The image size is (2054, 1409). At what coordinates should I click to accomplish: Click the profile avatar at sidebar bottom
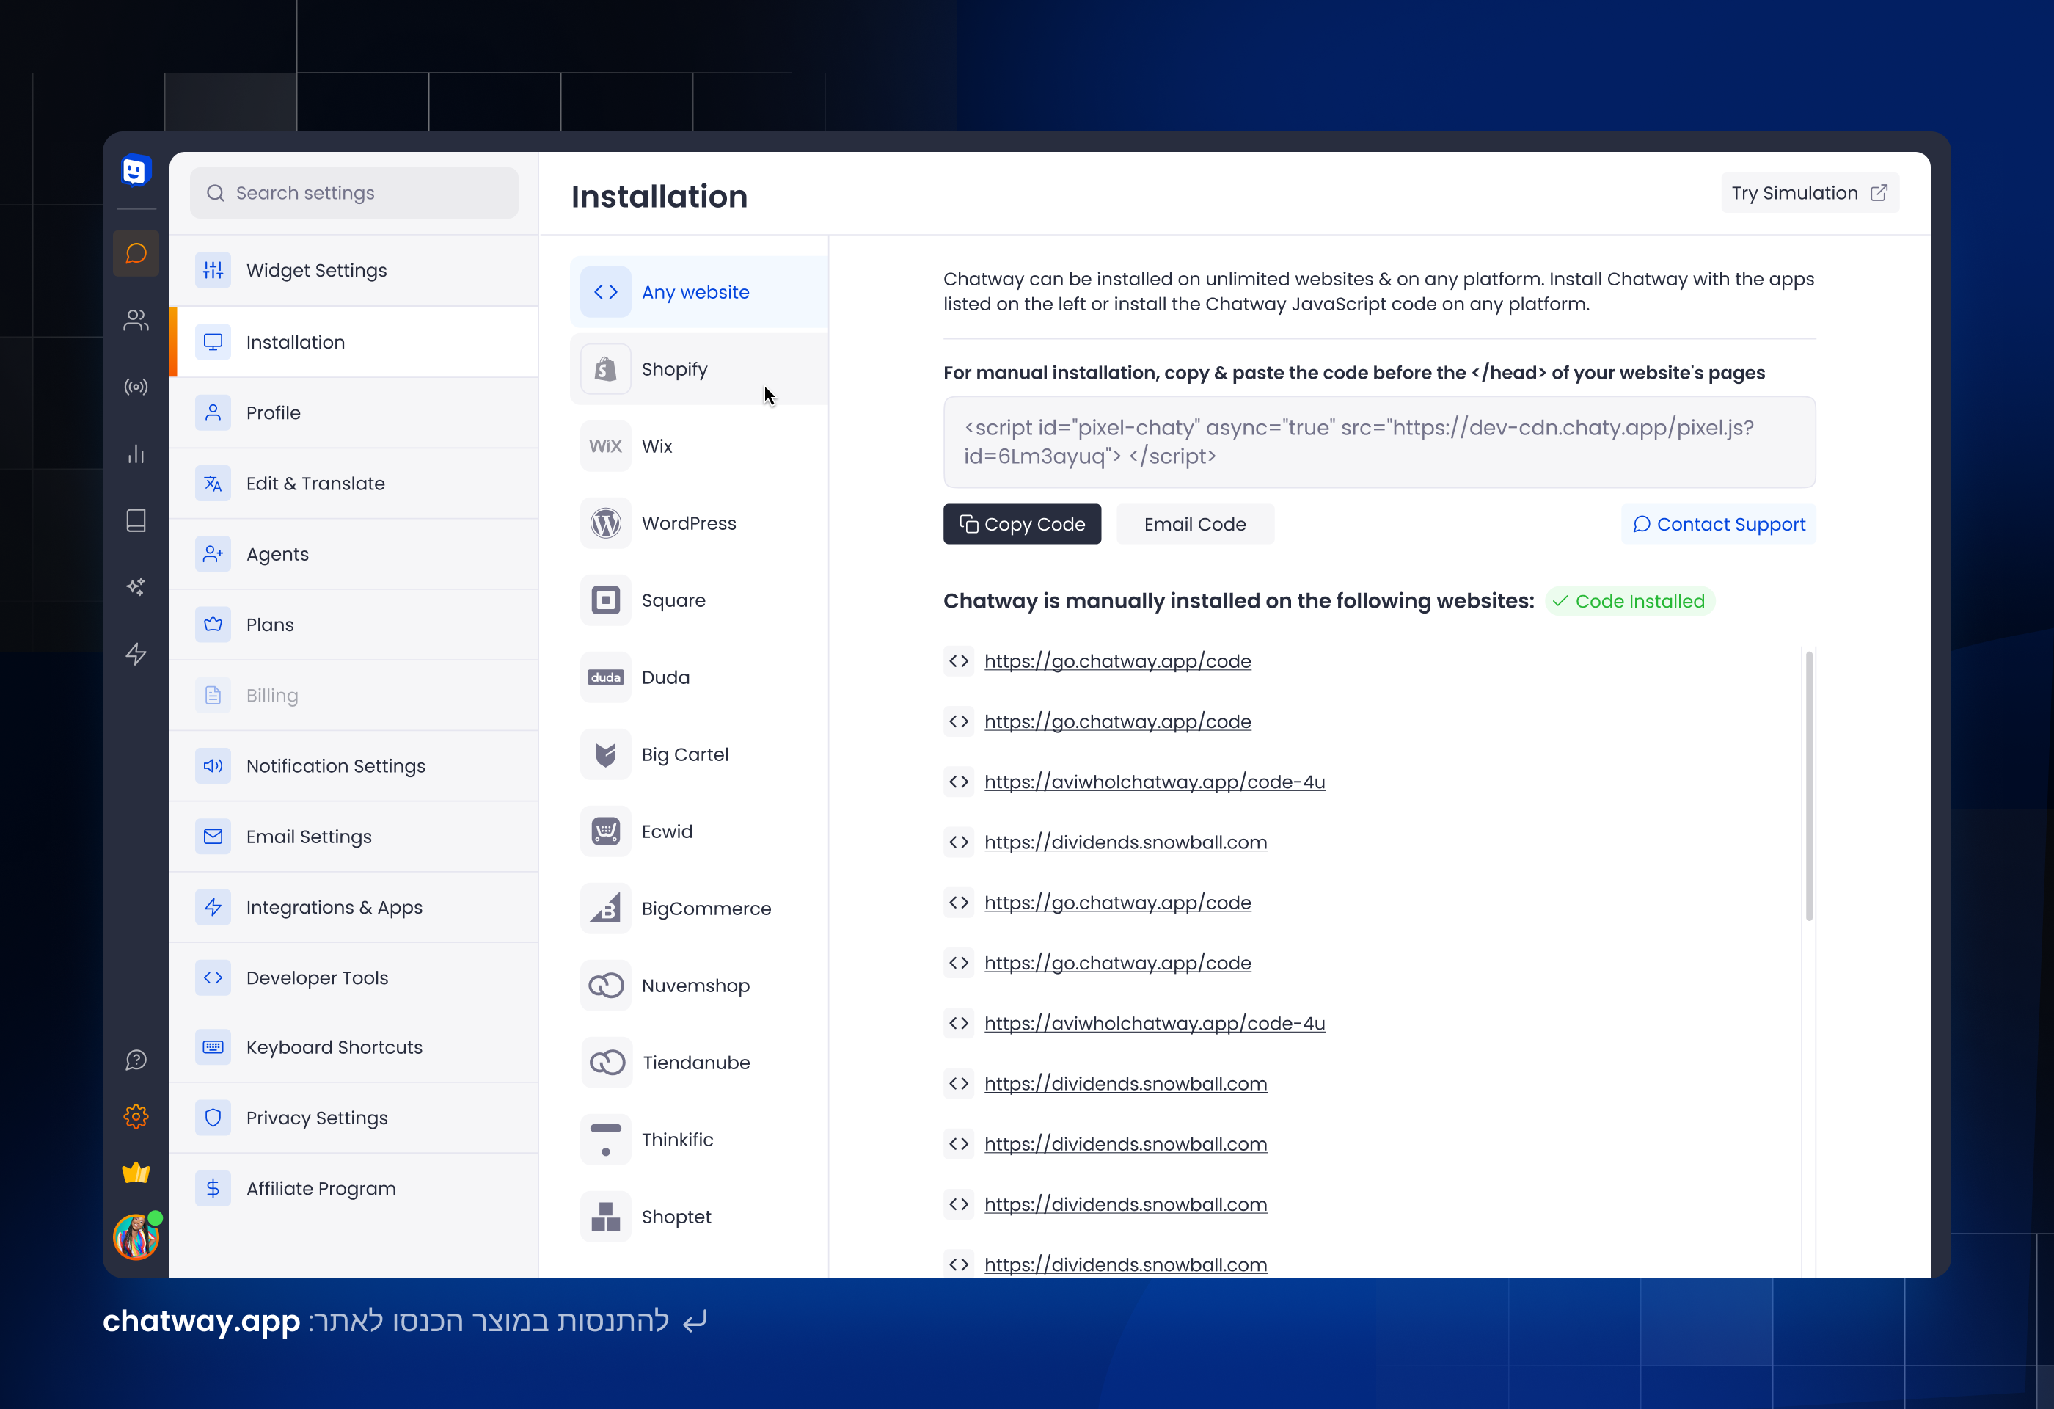coord(135,1236)
